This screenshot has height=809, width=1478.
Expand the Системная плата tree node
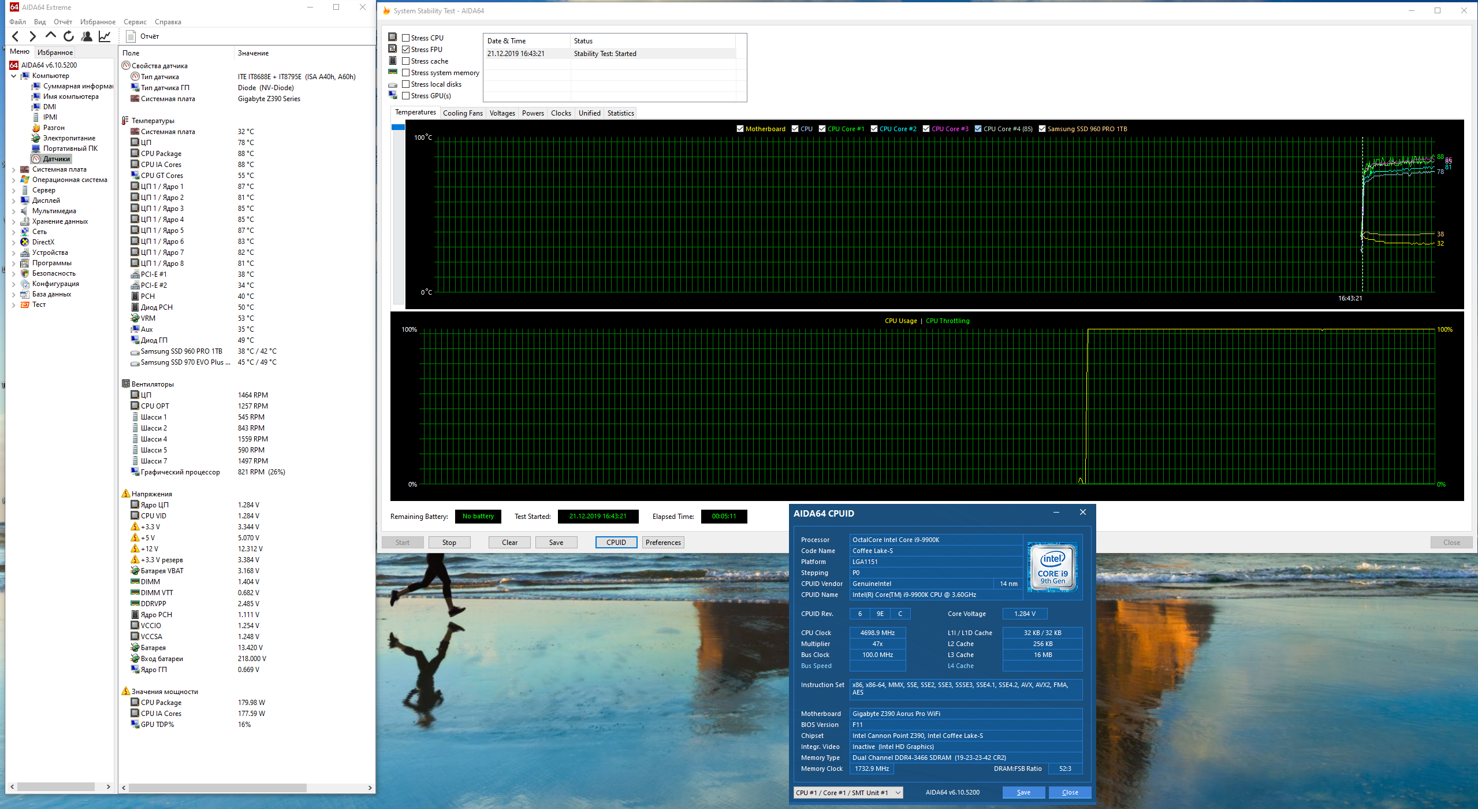[x=14, y=169]
